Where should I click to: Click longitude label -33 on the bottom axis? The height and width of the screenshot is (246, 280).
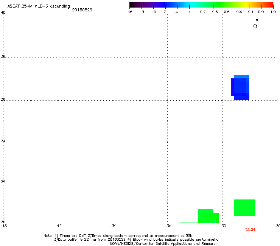pyautogui.click(x=222, y=226)
